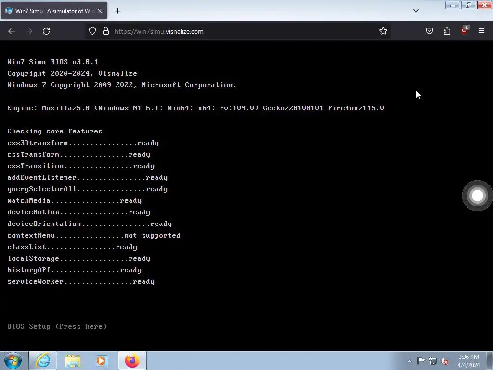Click the cssTransform ready line
Image resolution: width=493 pixels, height=370 pixels.
79,155
